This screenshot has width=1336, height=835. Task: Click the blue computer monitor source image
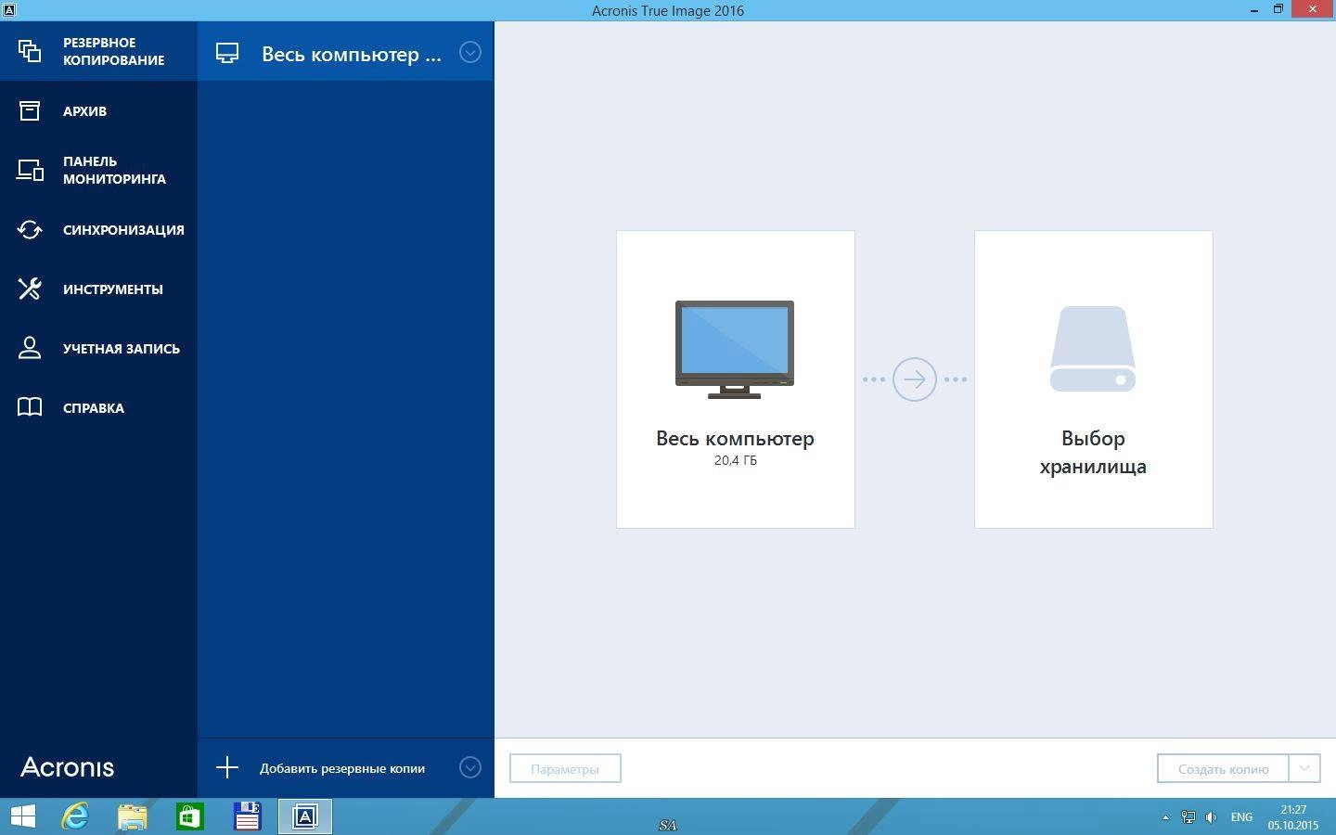pos(735,350)
